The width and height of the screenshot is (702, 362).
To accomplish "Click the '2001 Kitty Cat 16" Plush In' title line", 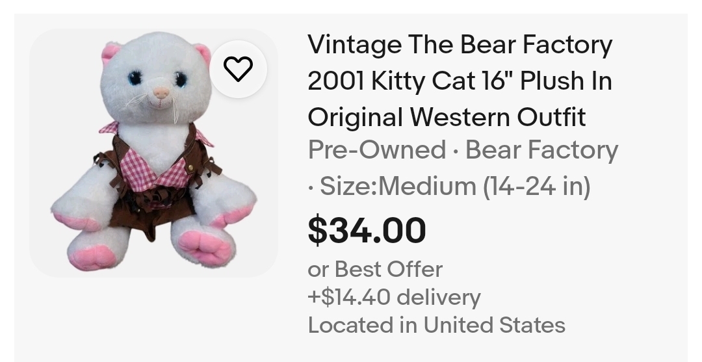I will (x=460, y=81).
